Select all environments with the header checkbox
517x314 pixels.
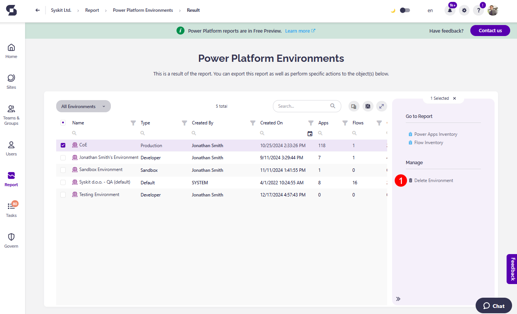63,122
